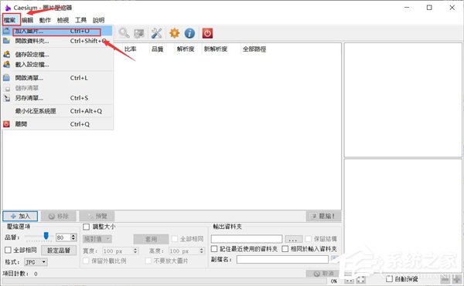Image resolution: width=464 pixels, height=286 pixels.
Task: Click the 品質 column header
Action: click(x=158, y=49)
